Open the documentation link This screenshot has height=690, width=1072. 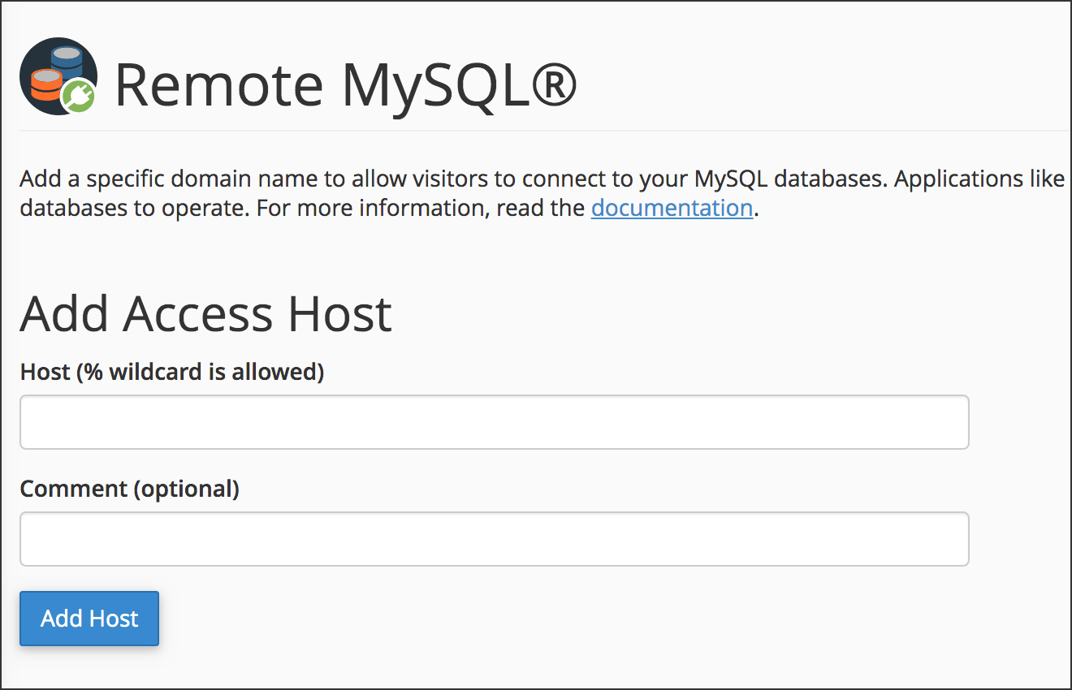[672, 209]
